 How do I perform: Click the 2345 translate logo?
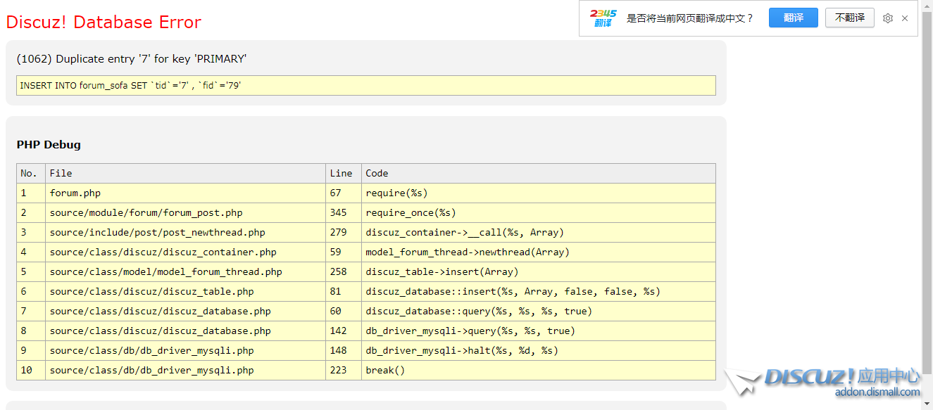[x=603, y=18]
